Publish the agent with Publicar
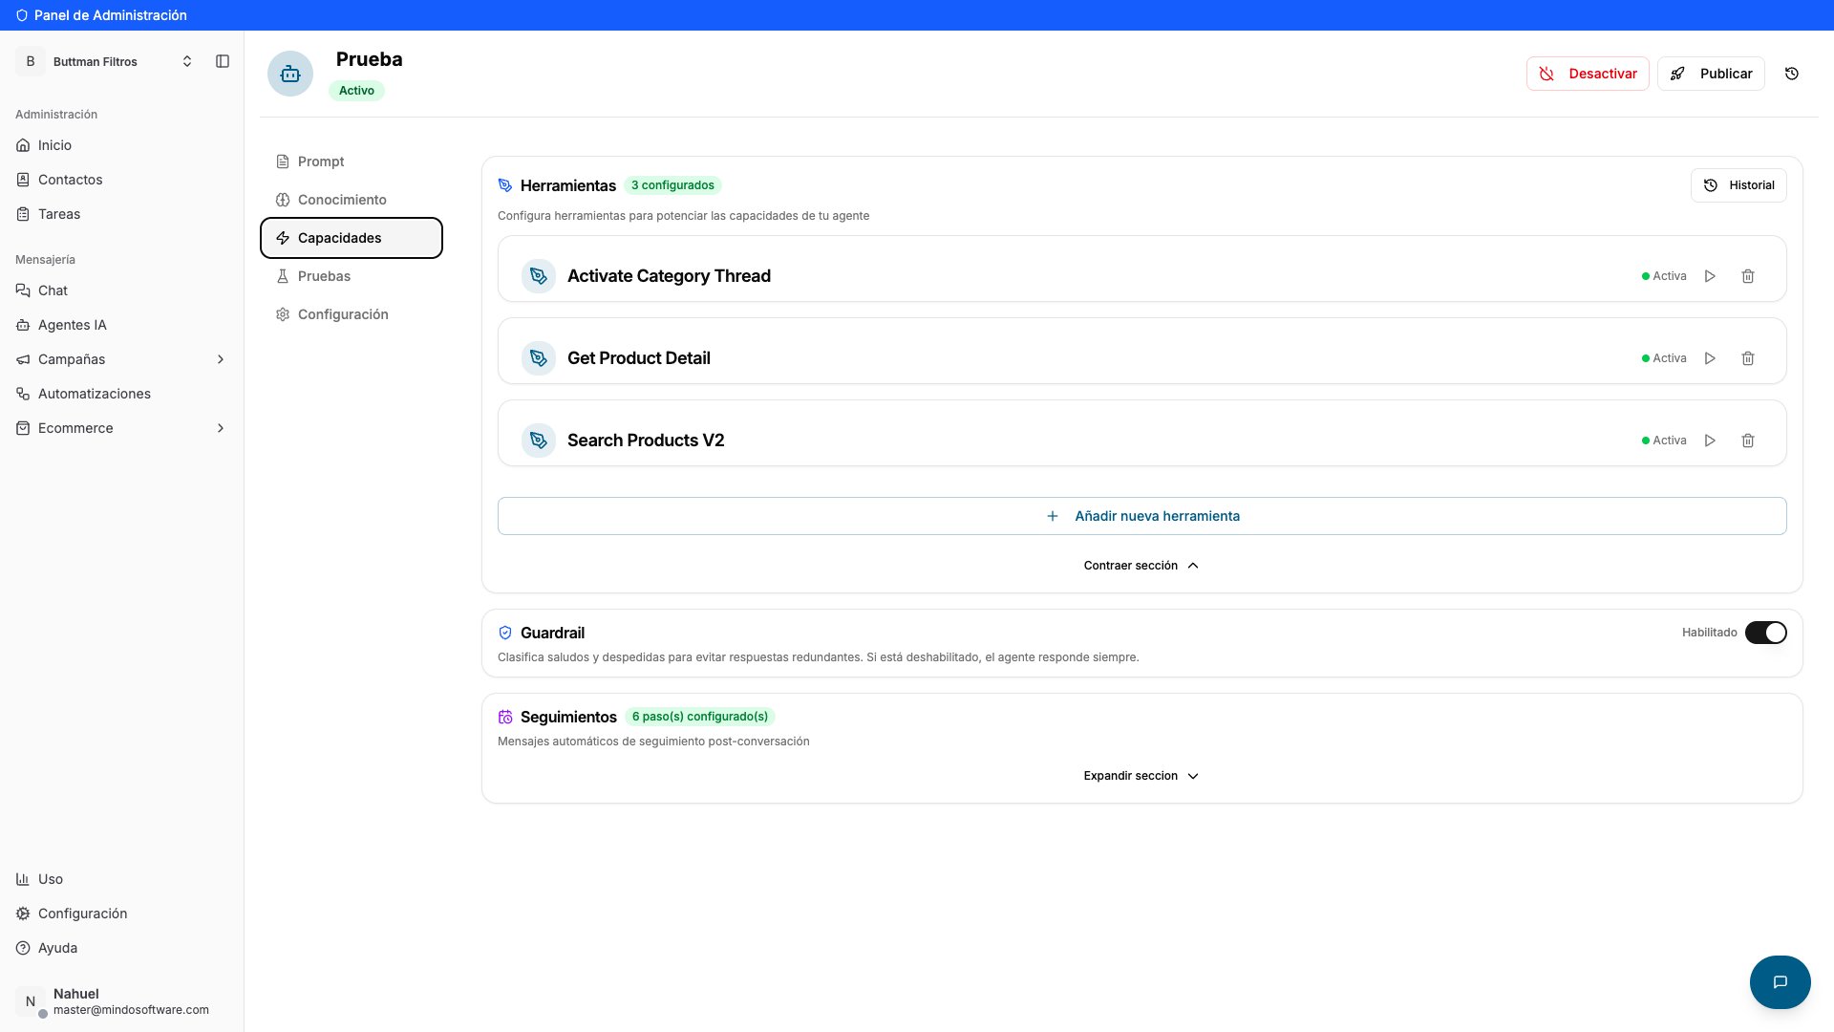This screenshot has height=1032, width=1834. click(1711, 74)
